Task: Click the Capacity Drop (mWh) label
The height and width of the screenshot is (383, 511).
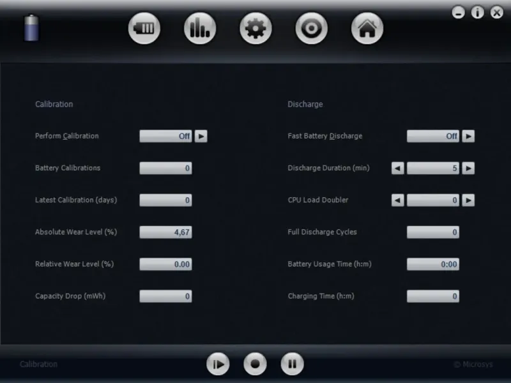Action: click(x=70, y=296)
